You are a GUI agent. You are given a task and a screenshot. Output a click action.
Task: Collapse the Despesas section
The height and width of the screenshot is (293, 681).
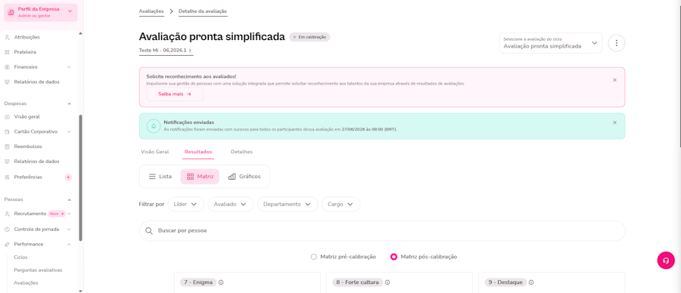[x=69, y=104]
